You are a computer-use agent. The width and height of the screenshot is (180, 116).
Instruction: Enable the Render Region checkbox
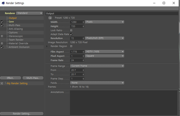(x=71, y=46)
